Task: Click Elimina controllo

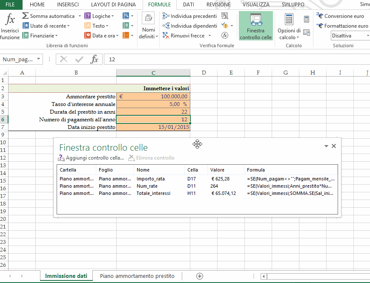Action: coord(151,158)
